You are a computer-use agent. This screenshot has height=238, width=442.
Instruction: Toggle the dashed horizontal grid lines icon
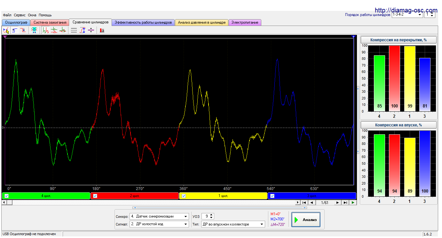pyautogui.click(x=74, y=30)
